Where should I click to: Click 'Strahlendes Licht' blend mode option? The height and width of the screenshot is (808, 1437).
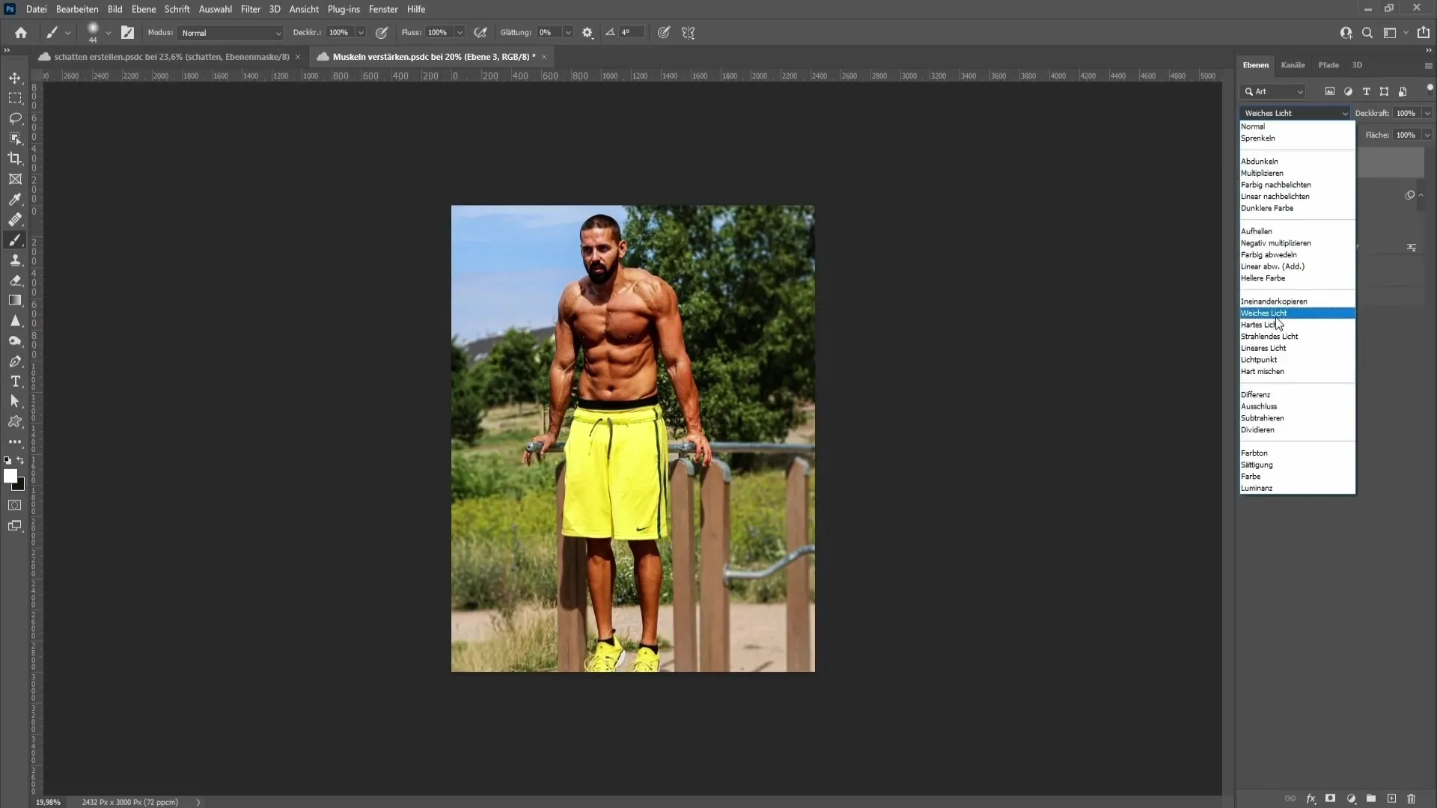1270,337
